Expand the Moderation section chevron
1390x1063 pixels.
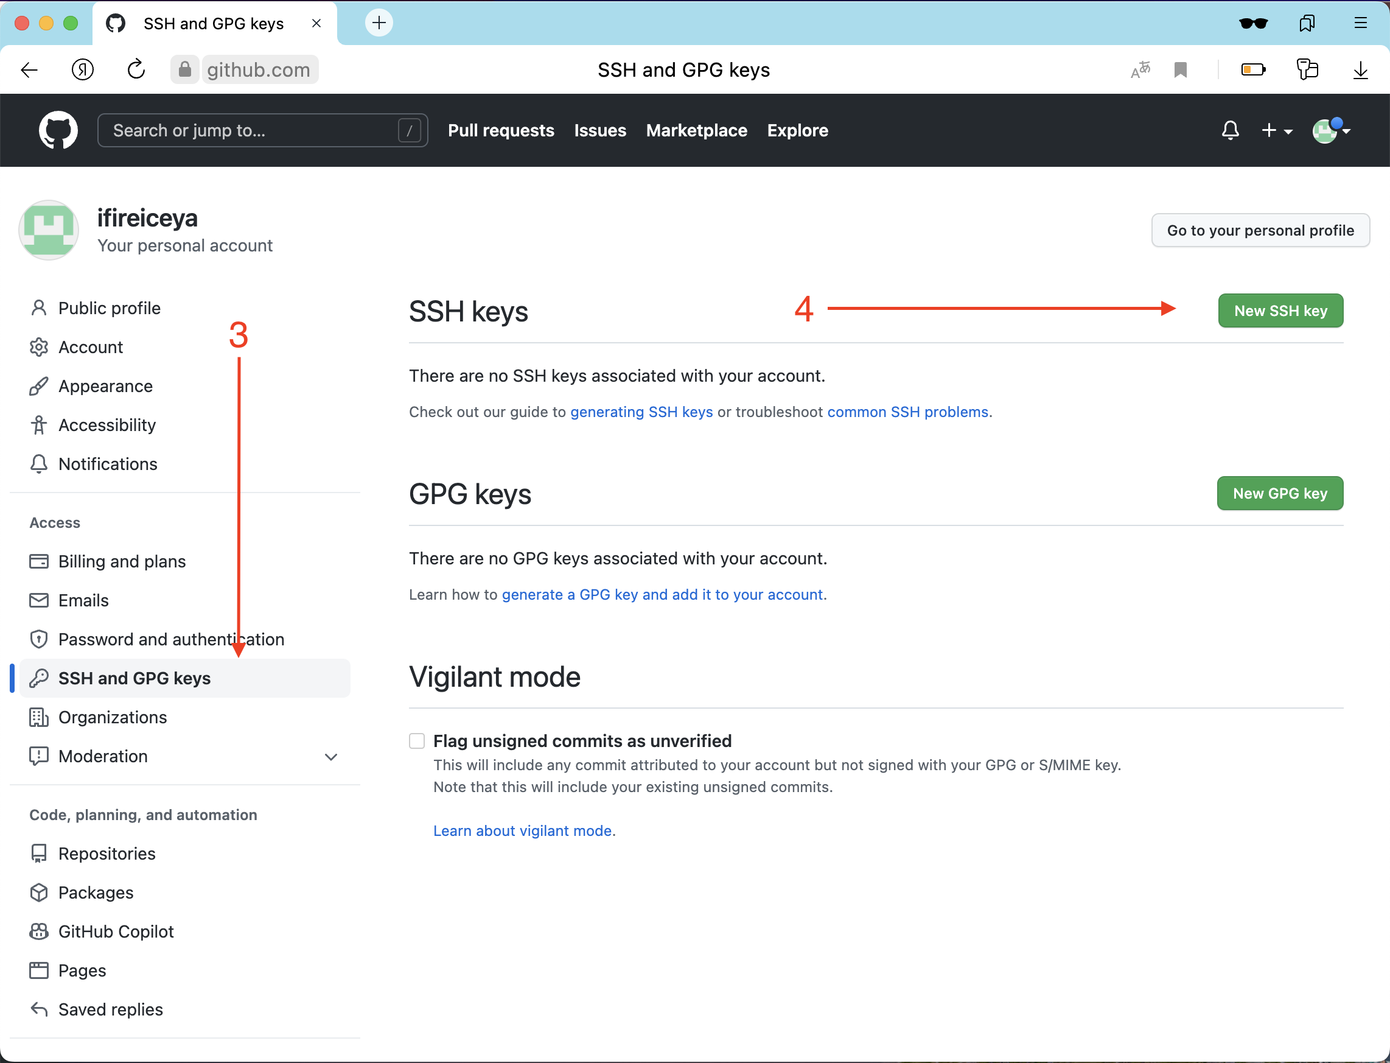click(330, 757)
